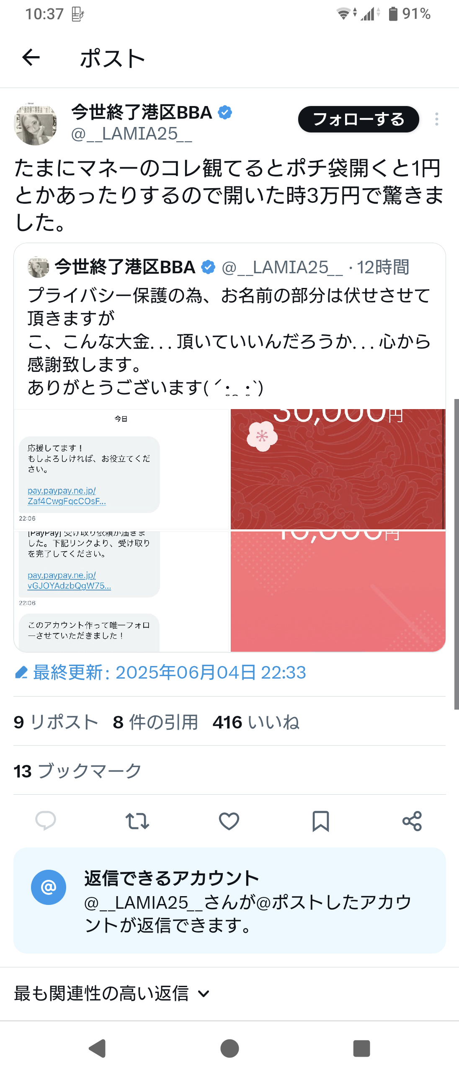Tap the フォローする follow button
459x1073 pixels.
[358, 119]
